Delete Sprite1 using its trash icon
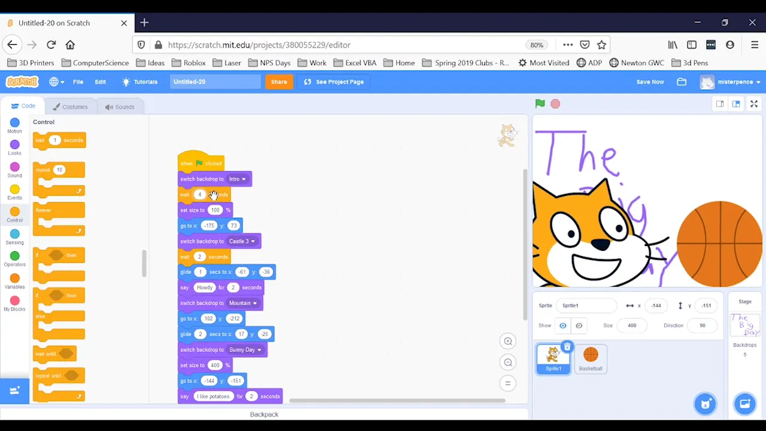 [x=567, y=347]
